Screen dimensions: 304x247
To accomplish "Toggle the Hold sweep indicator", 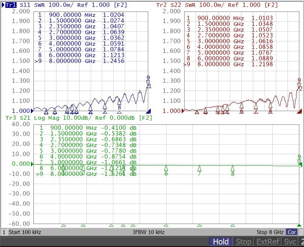I will click(x=221, y=242).
